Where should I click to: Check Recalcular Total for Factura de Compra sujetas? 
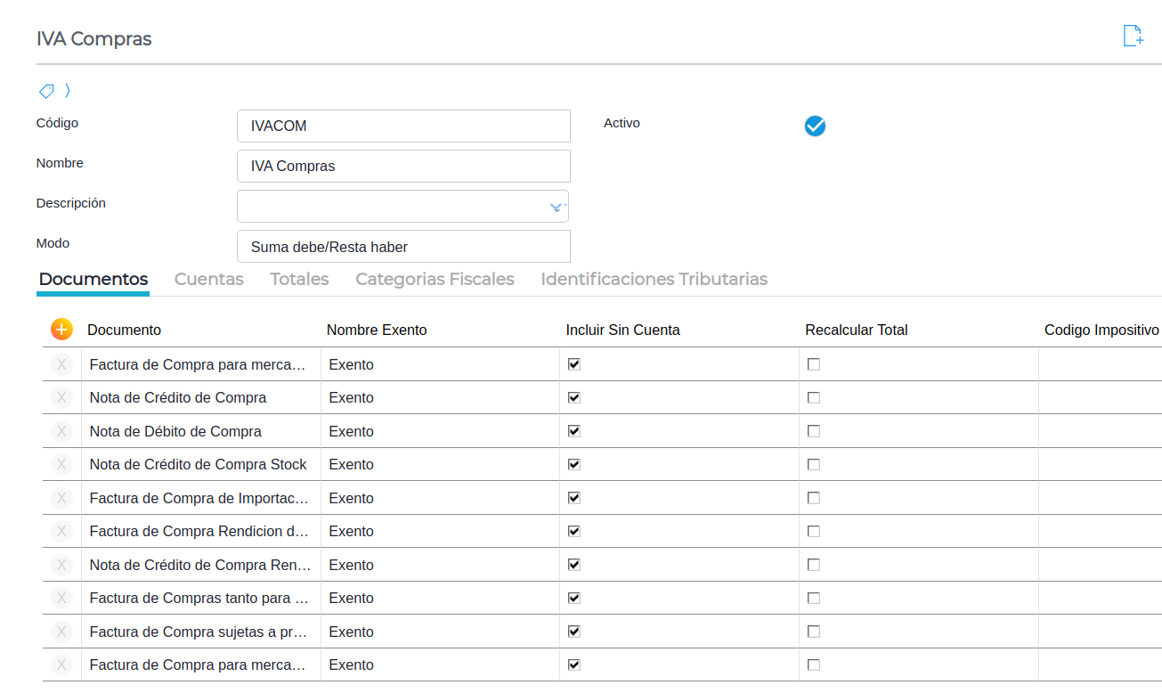pyautogui.click(x=814, y=632)
